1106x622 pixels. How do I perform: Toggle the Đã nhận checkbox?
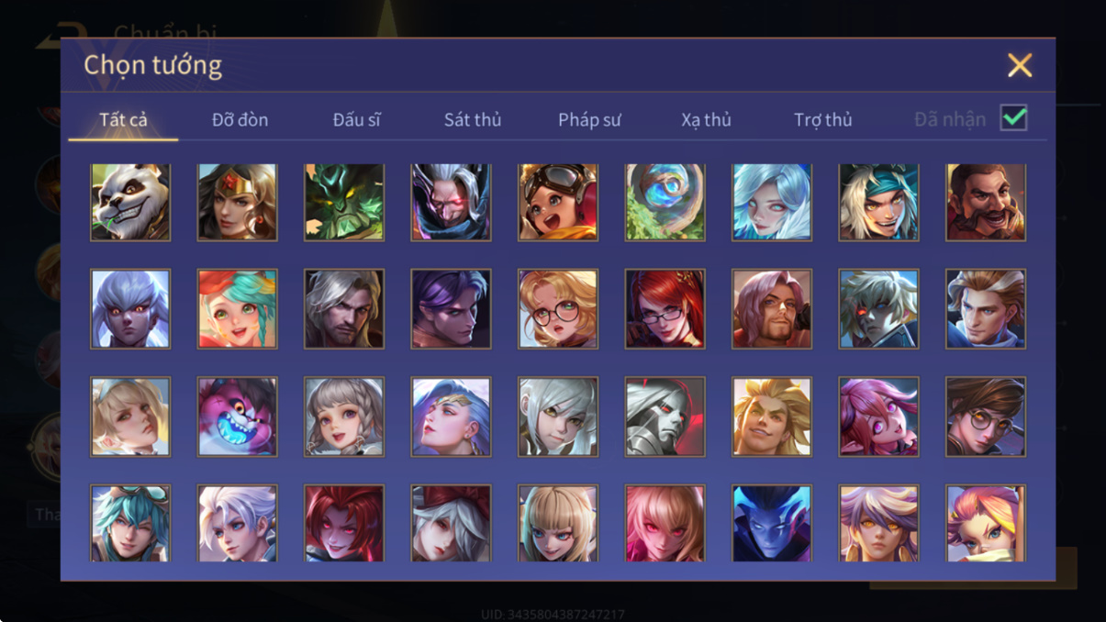1013,117
